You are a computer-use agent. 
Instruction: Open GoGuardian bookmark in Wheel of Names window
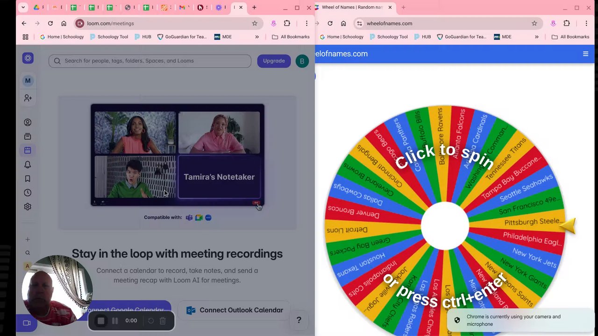click(462, 37)
